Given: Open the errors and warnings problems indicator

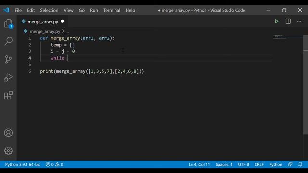Looking at the screenshot, I should [54, 164].
